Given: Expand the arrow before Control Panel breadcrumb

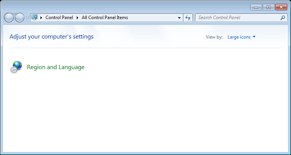Looking at the screenshot, I should tap(41, 18).
